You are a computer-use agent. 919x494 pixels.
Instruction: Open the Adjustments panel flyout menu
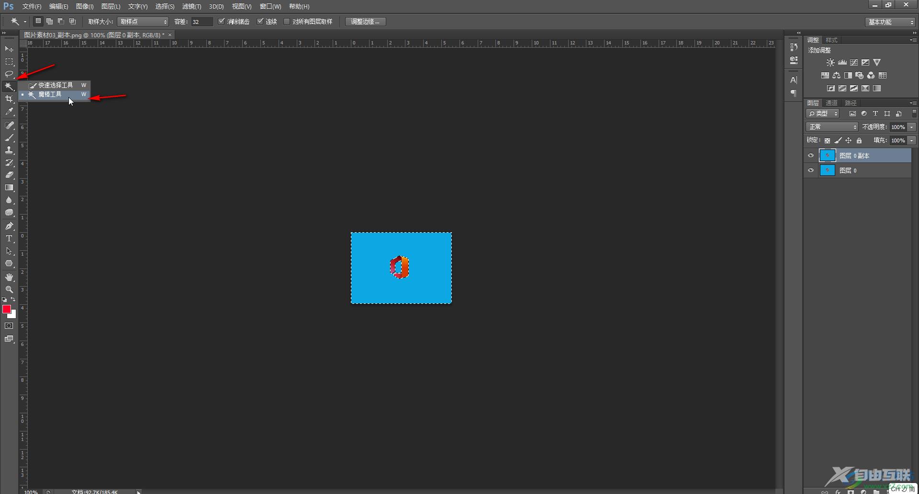pyautogui.click(x=913, y=40)
